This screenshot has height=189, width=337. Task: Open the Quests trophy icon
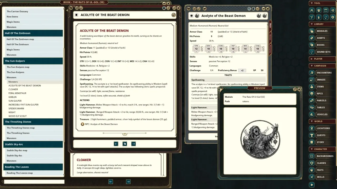pos(312,135)
